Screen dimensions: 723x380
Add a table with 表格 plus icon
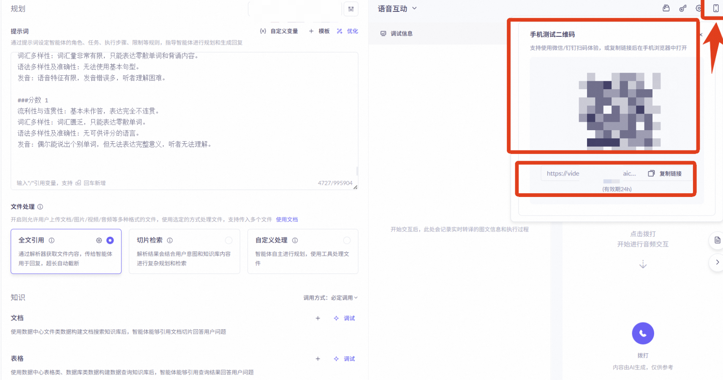(x=318, y=359)
